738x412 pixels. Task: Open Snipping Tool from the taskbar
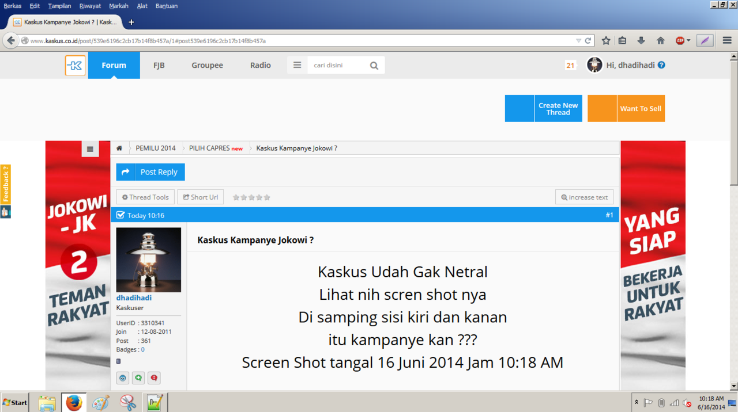click(x=127, y=403)
